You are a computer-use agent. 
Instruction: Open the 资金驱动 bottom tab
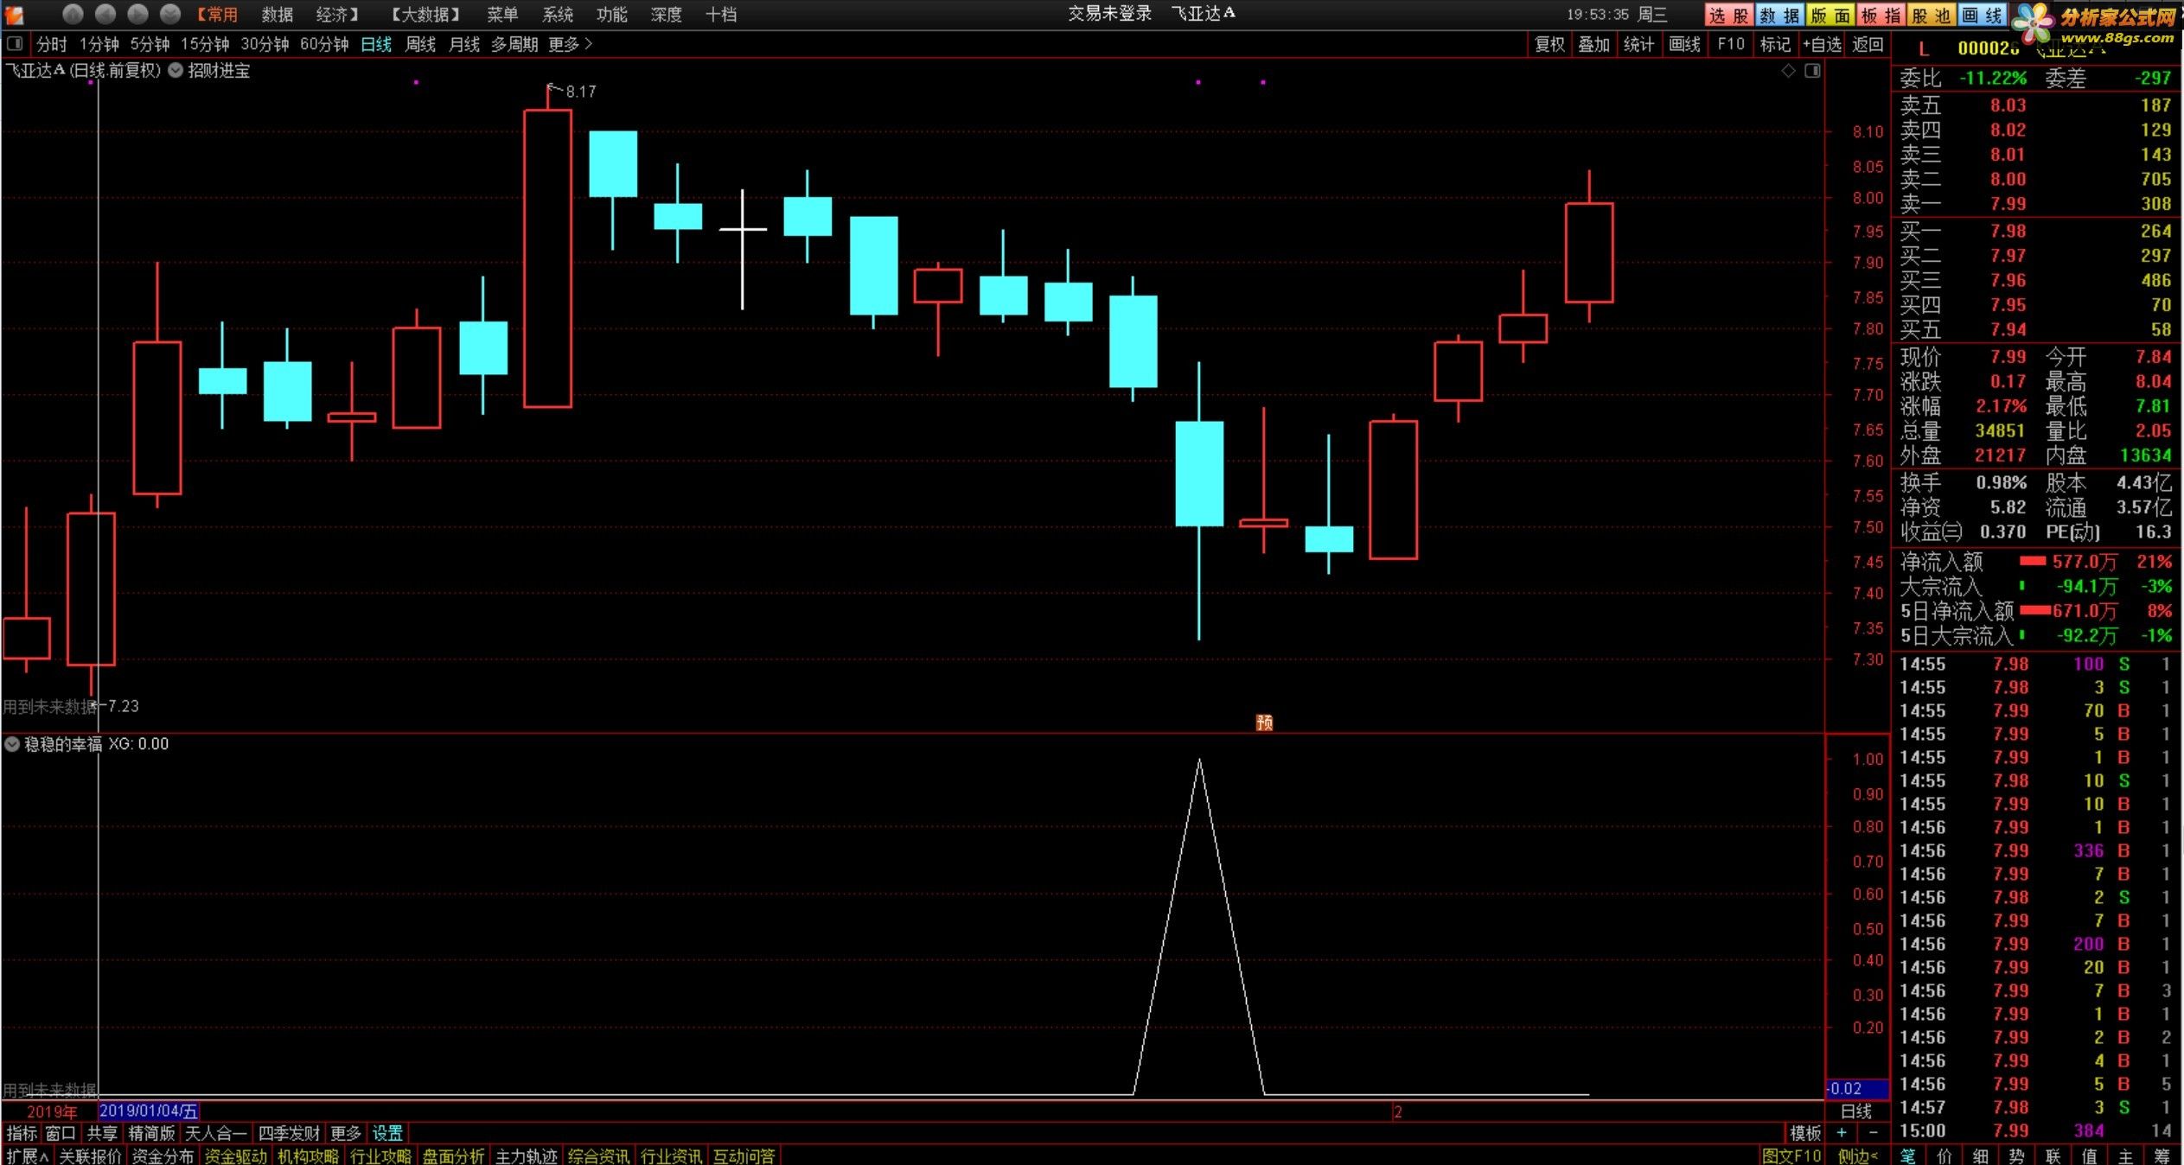(x=235, y=1155)
